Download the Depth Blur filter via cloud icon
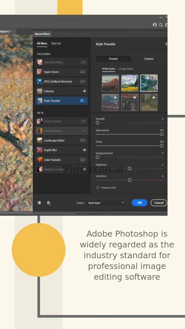 tap(84, 150)
